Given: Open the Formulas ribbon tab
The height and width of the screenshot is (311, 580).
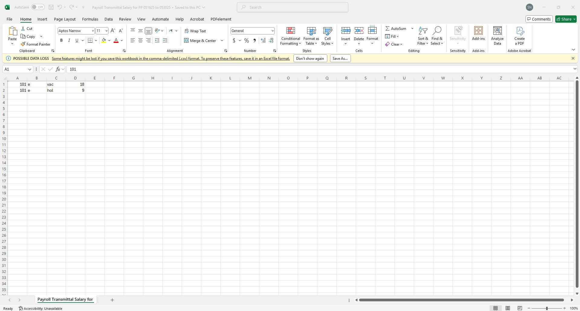Looking at the screenshot, I should pos(90,19).
